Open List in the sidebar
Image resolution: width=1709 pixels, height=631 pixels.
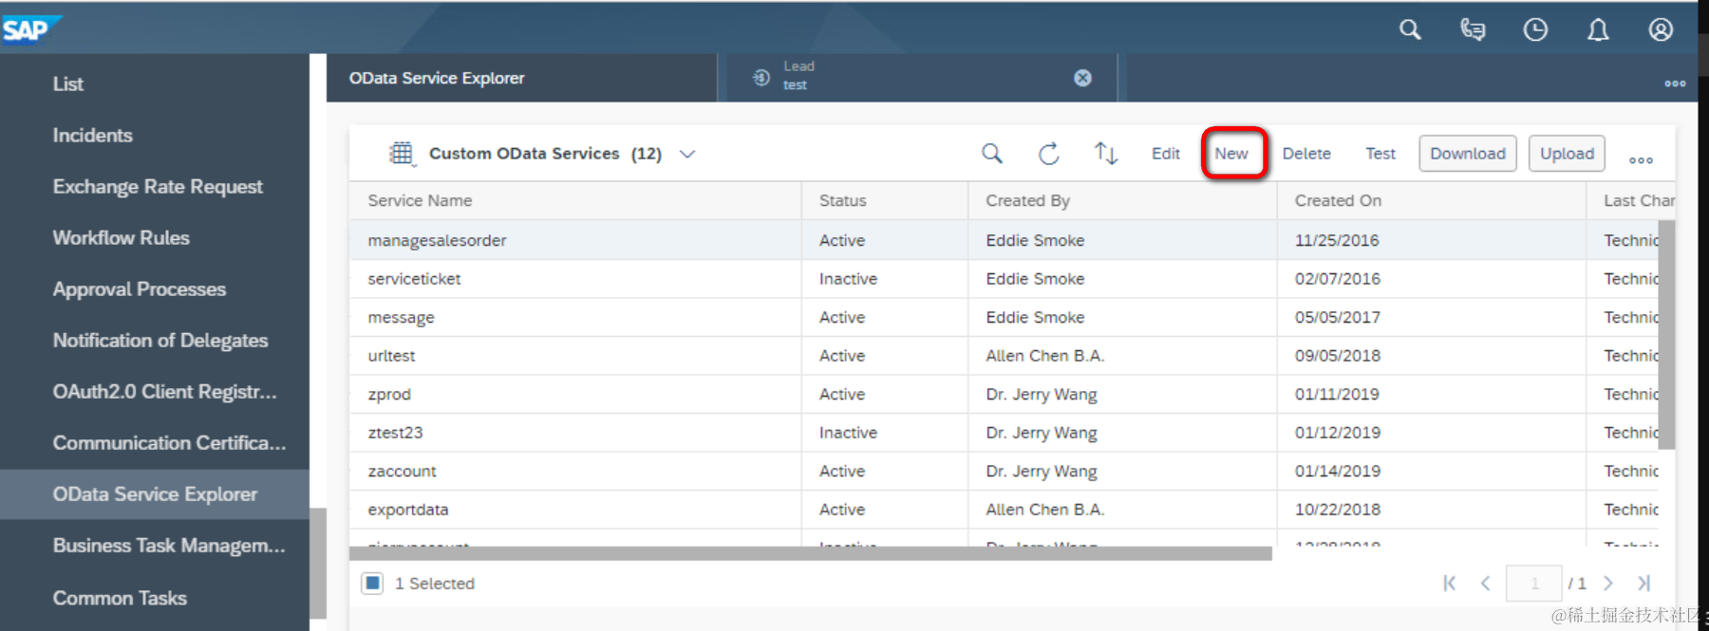68,84
